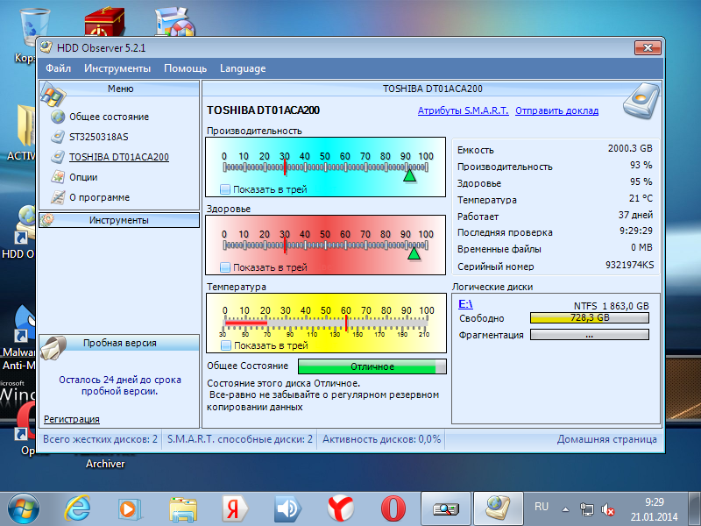701x526 pixels.
Task: Click green triangle marker on Производительность gauge
Action: tap(409, 174)
